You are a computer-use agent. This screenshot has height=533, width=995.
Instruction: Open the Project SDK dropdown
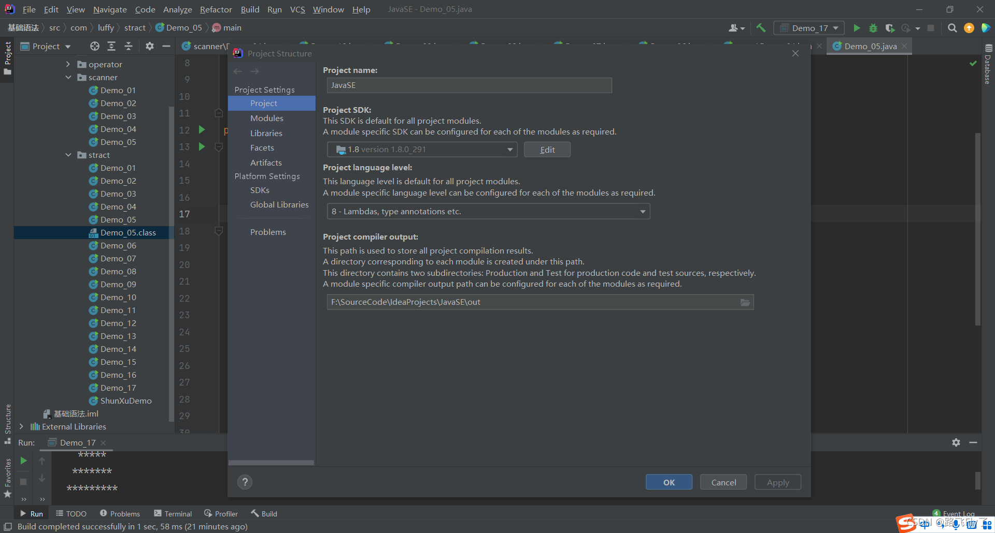click(x=422, y=150)
